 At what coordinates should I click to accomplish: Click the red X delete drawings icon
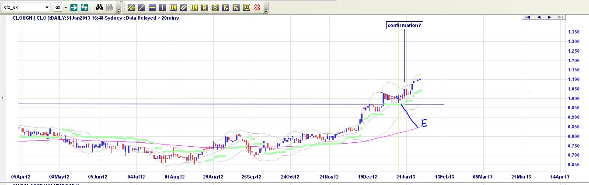point(257,7)
